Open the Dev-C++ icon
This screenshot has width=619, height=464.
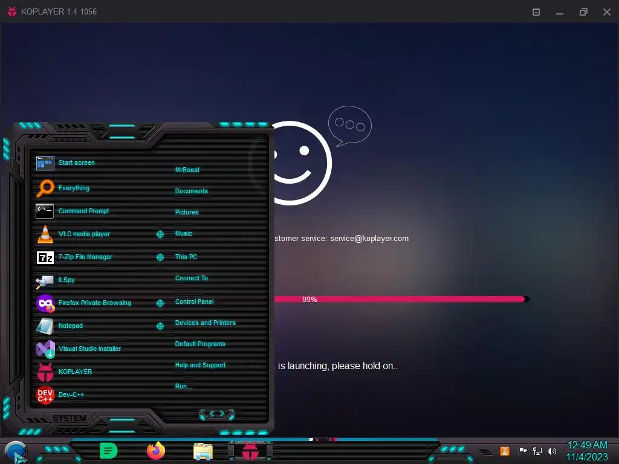point(45,395)
